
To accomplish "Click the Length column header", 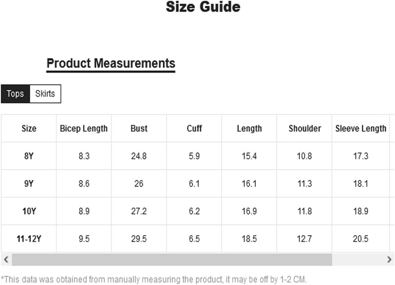I will coord(249,128).
